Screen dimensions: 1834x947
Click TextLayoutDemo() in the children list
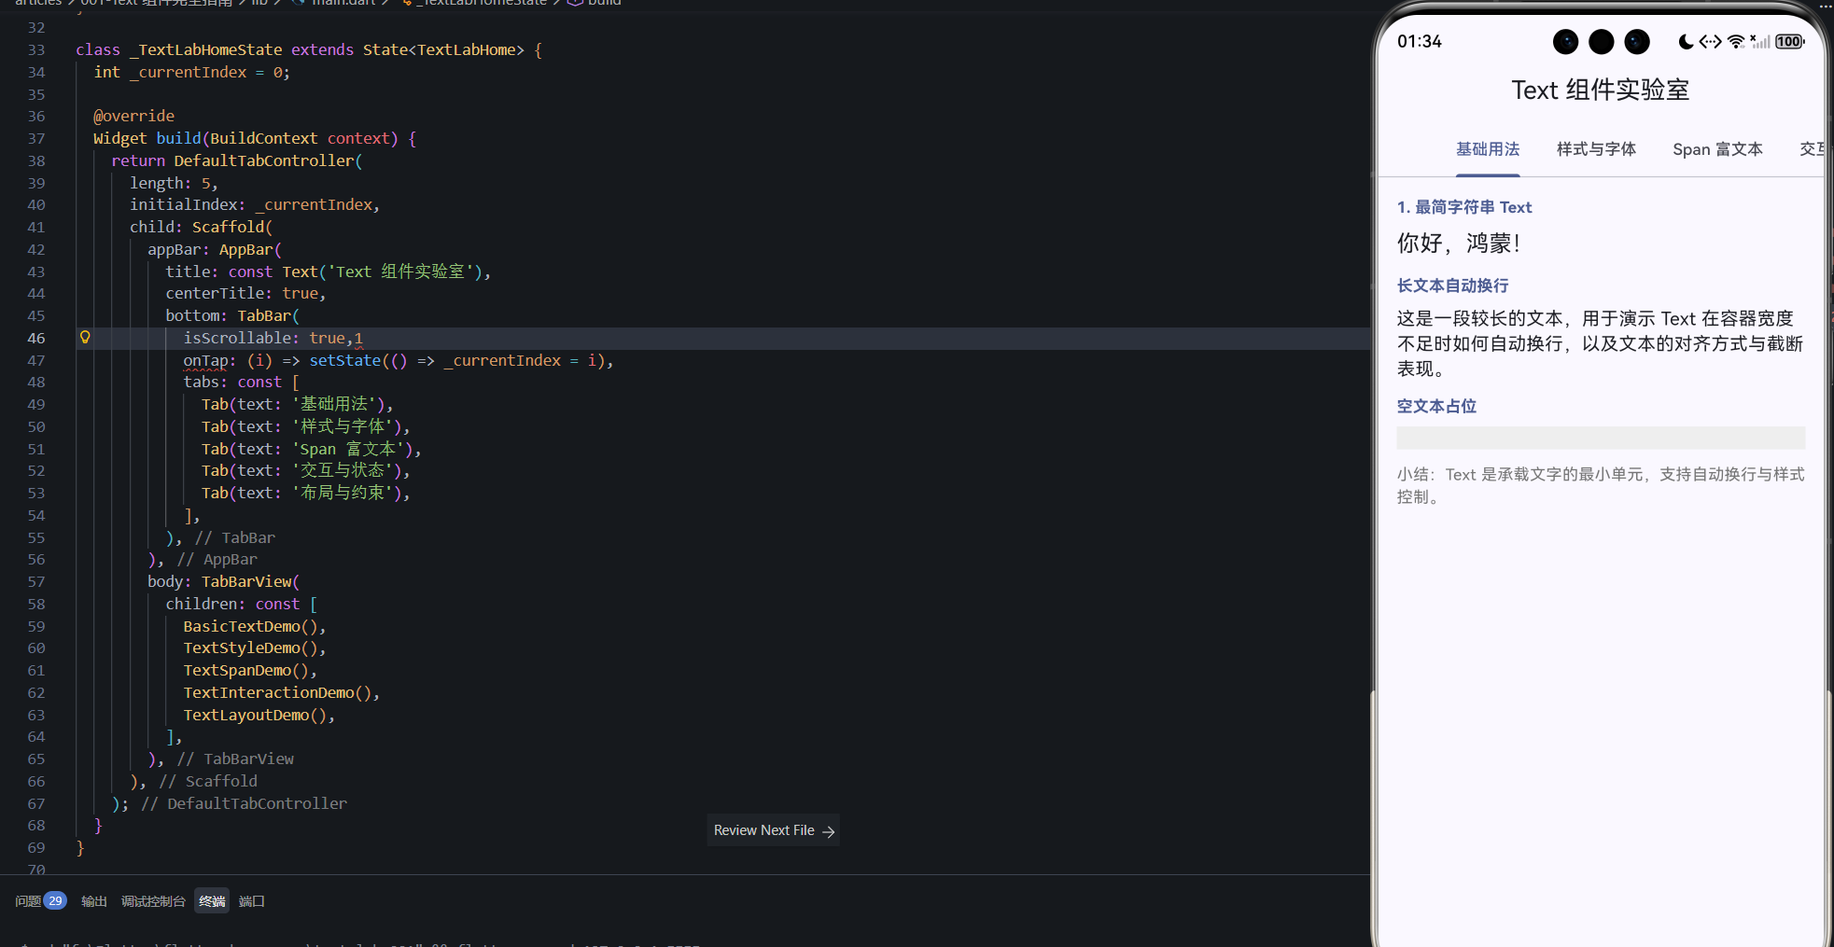pos(255,715)
